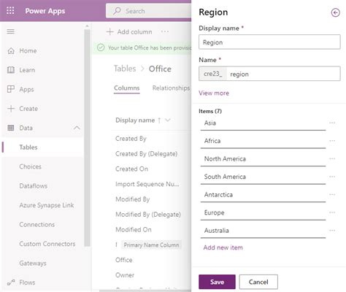Open more options for Asia item
The image size is (346, 292).
tap(332, 123)
